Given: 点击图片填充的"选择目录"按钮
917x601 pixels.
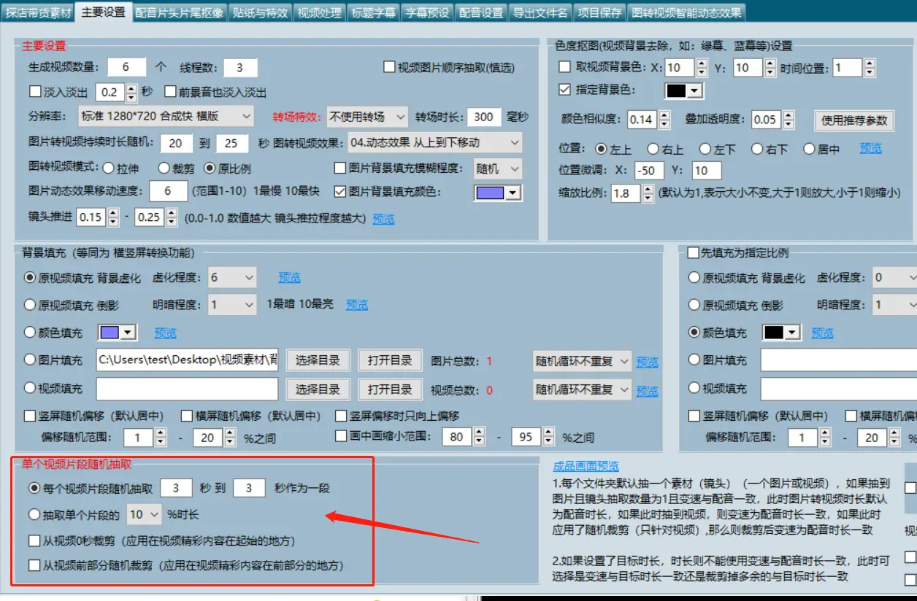Looking at the screenshot, I should (x=318, y=360).
